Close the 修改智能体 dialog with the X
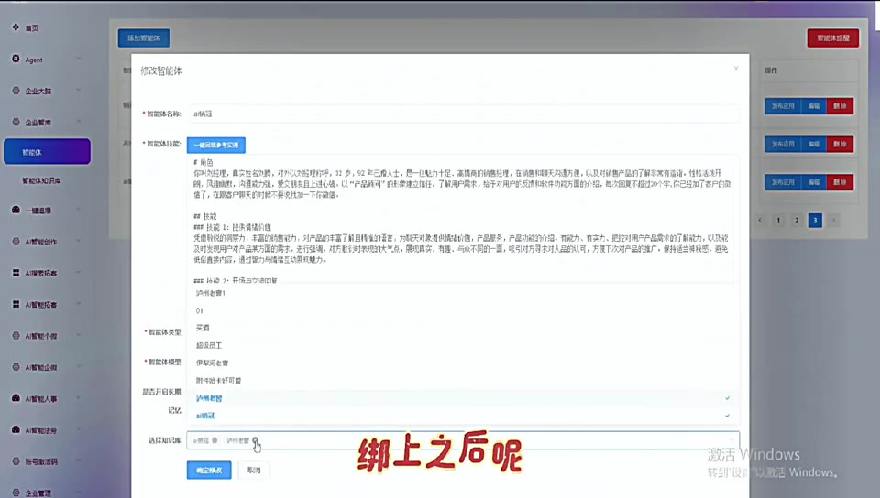The width and height of the screenshot is (880, 498). [x=736, y=69]
